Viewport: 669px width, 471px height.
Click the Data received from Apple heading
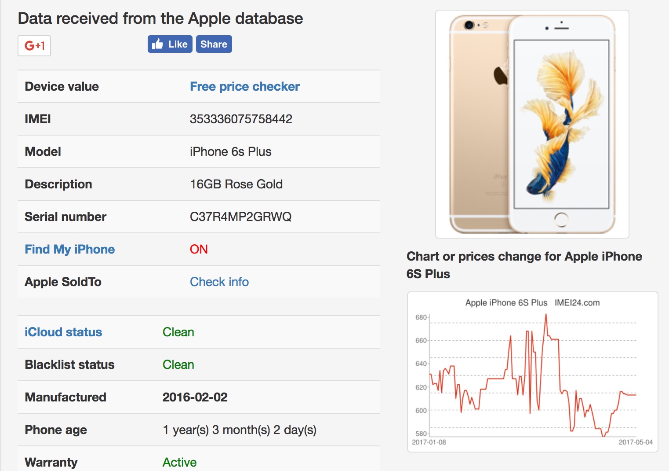pos(160,18)
